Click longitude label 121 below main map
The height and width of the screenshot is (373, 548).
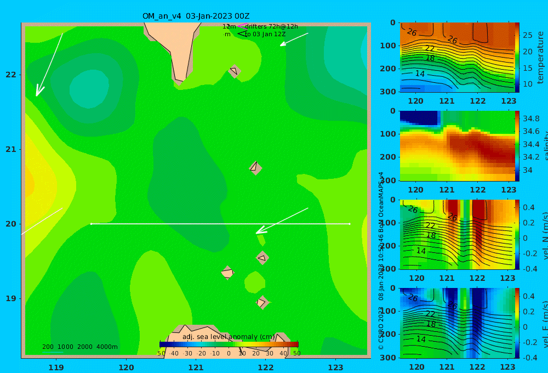tap(196, 368)
